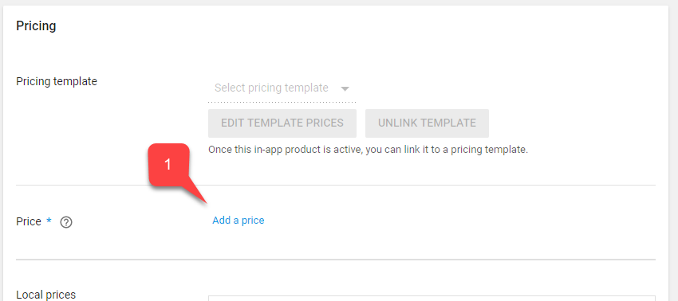Viewport: 678px width, 301px height.
Task: Click the in-app product active help text
Action: point(368,150)
